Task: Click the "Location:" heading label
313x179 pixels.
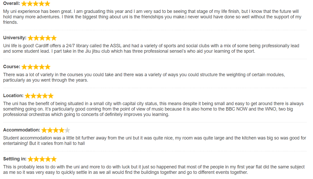Action: tap(13, 96)
